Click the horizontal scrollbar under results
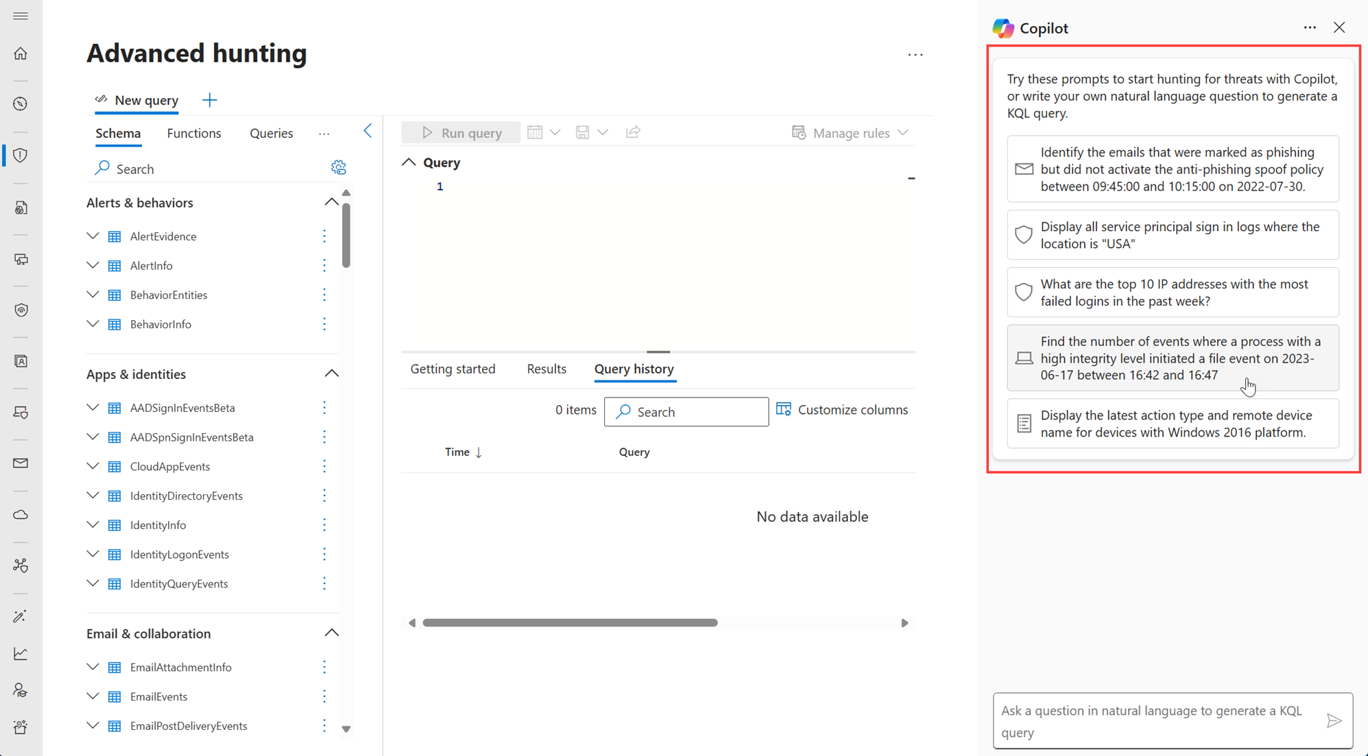The width and height of the screenshot is (1368, 756). click(x=570, y=623)
